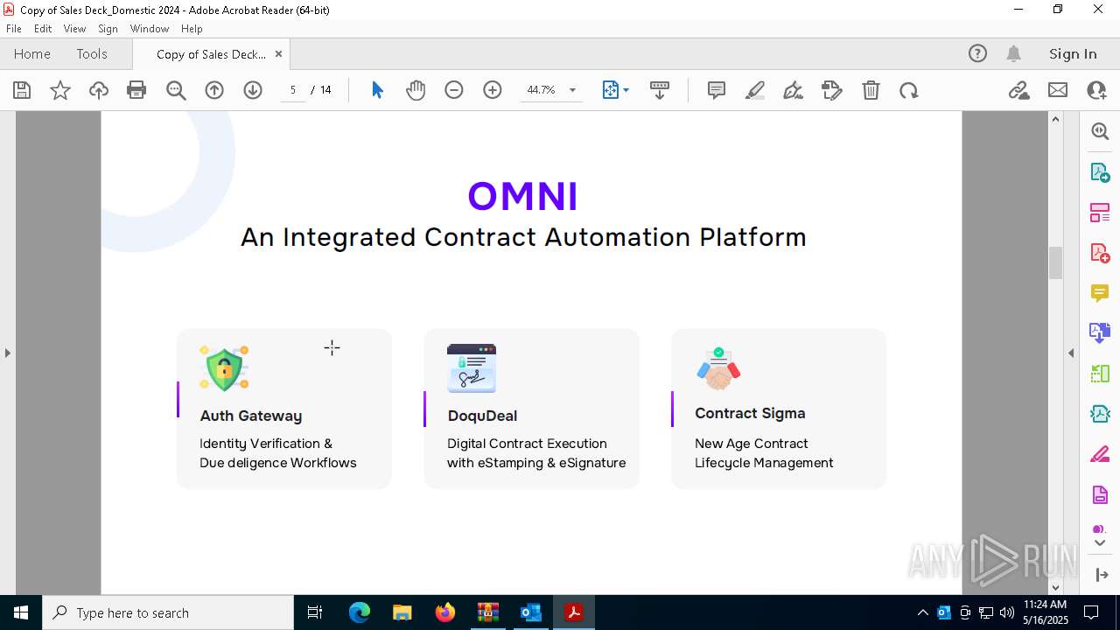Save the file with the floppy disk icon

22,90
